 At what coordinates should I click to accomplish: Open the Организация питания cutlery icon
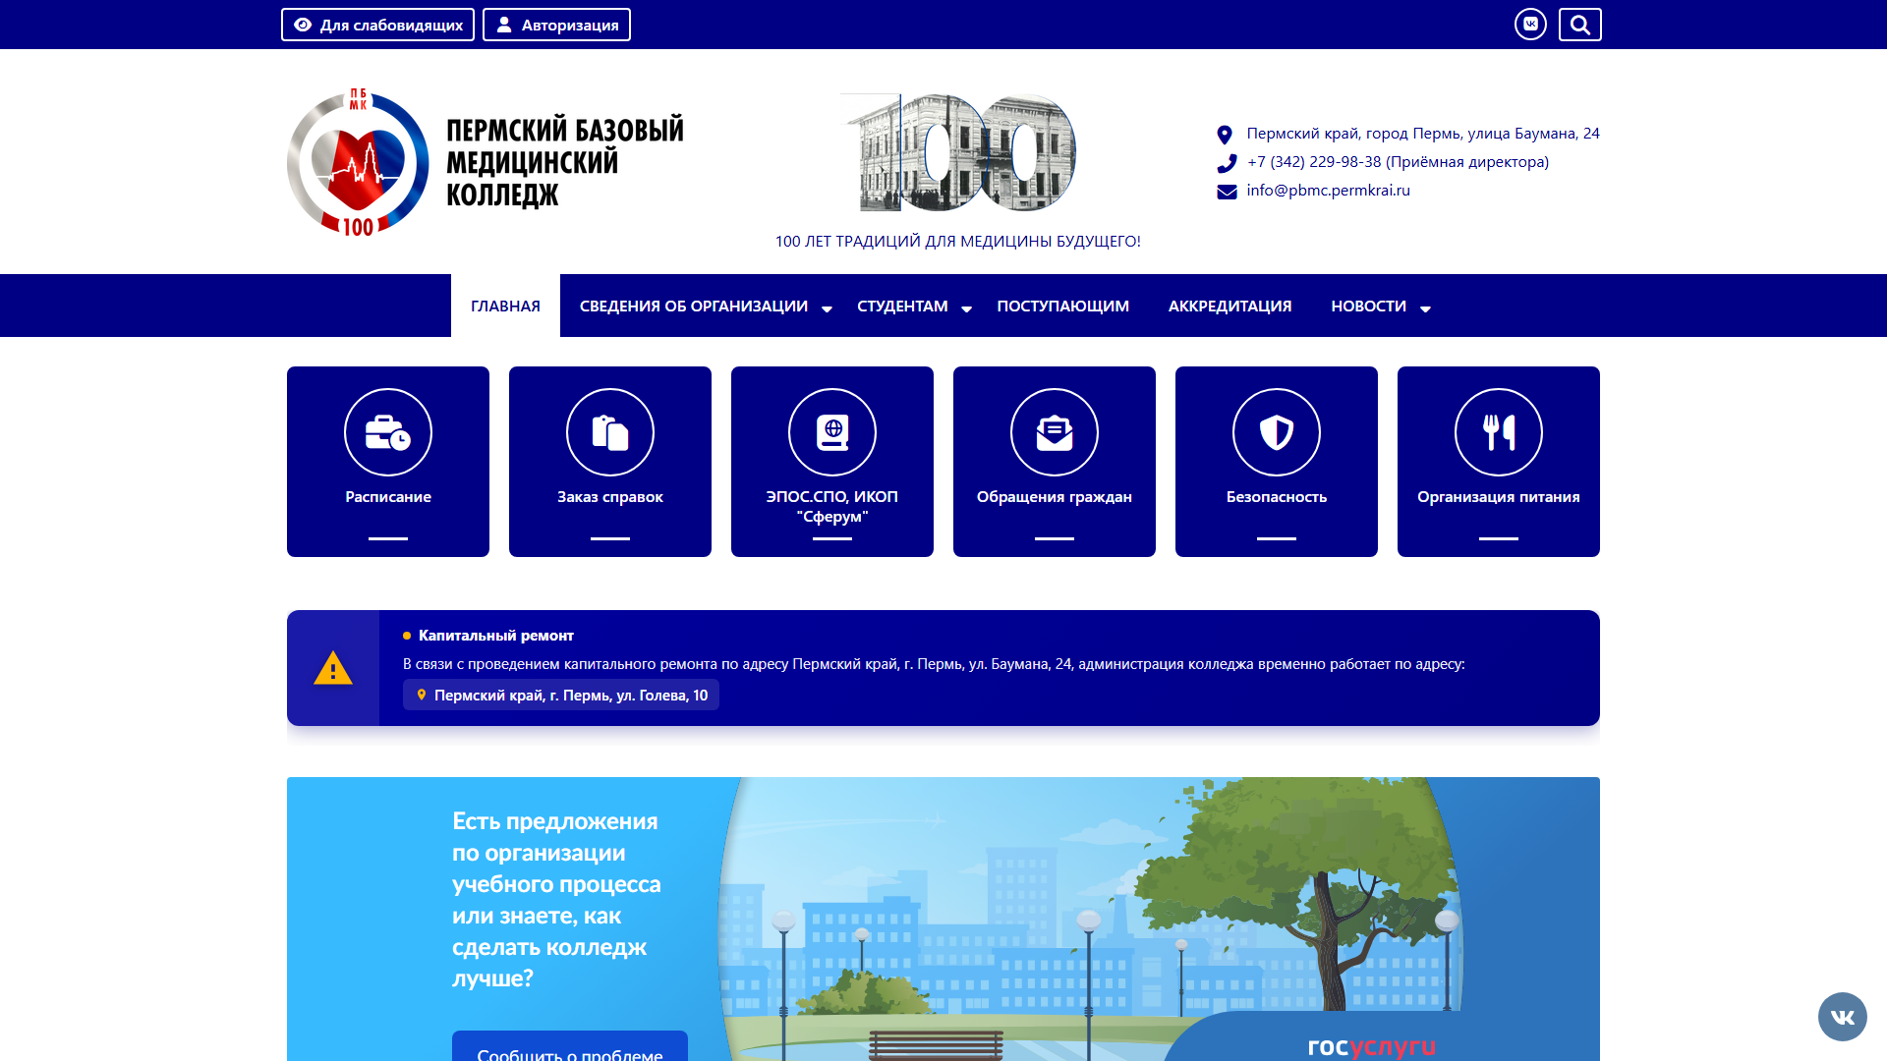coord(1499,432)
